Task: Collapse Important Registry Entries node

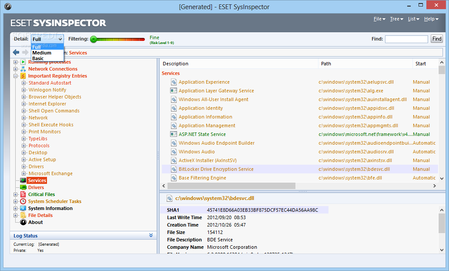Action: [x=16, y=76]
